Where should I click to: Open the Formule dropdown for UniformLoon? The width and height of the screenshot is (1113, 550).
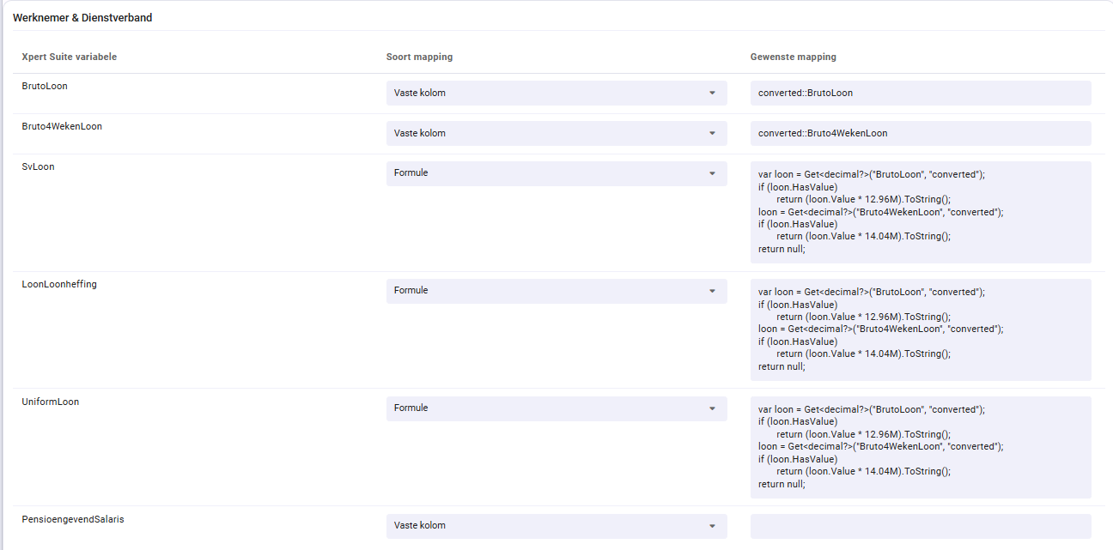point(556,408)
